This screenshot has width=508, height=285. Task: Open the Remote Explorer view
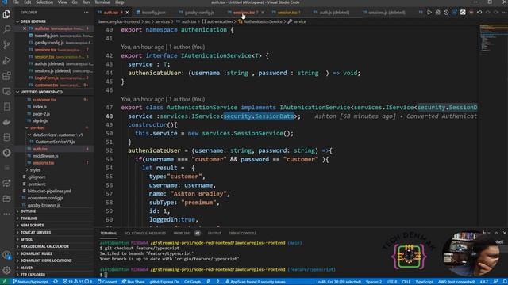6,91
